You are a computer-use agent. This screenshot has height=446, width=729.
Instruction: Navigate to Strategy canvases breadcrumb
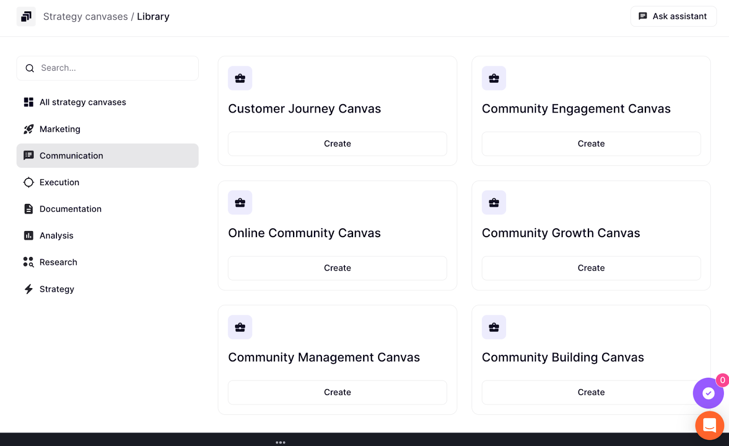pos(85,17)
